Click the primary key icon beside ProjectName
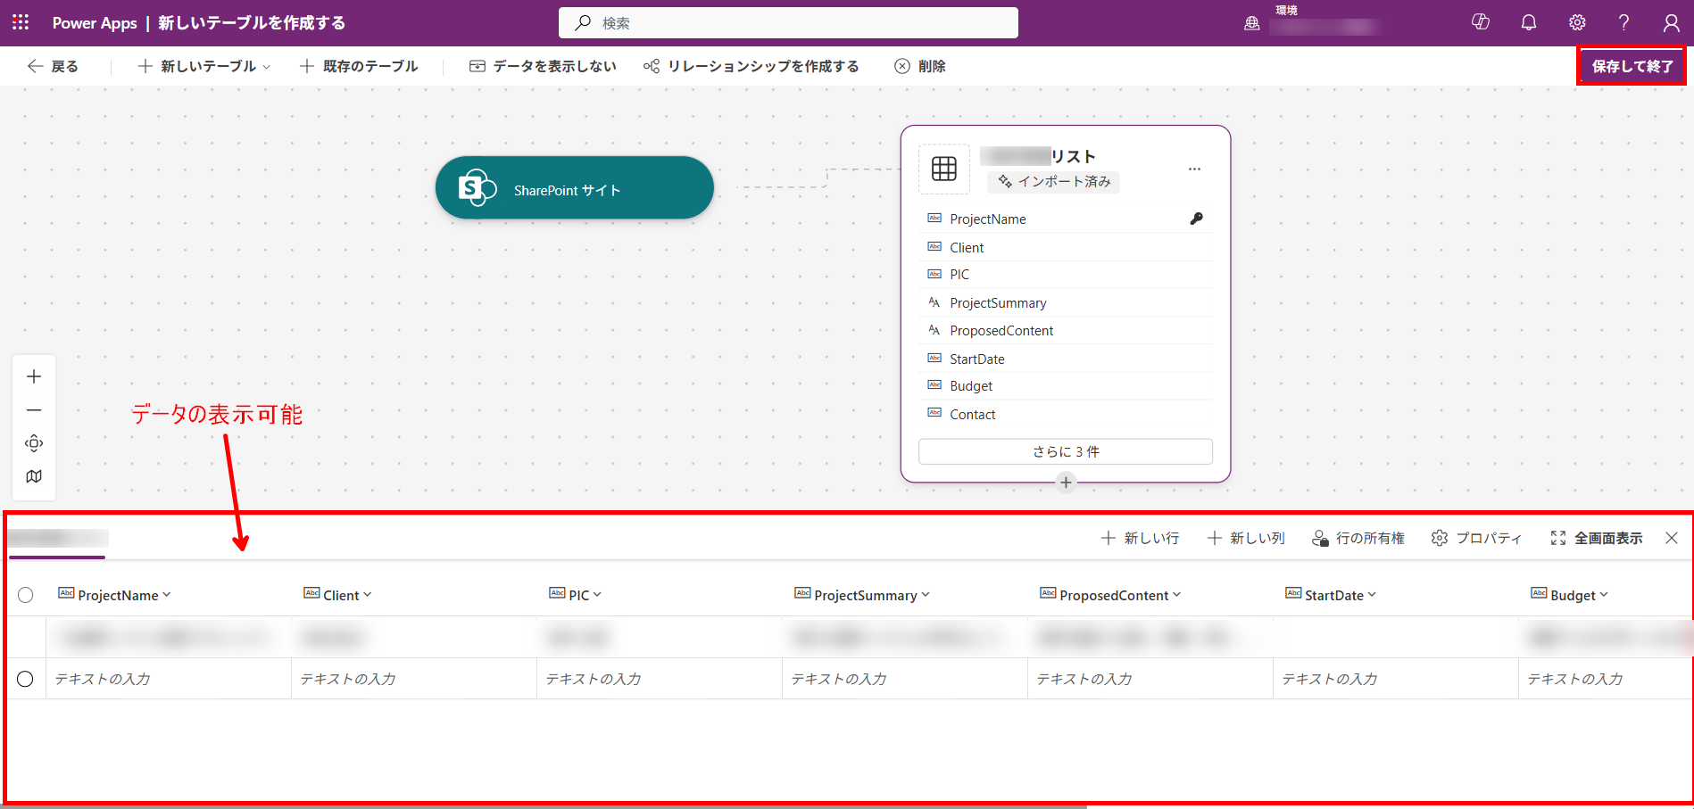 pos(1197,219)
